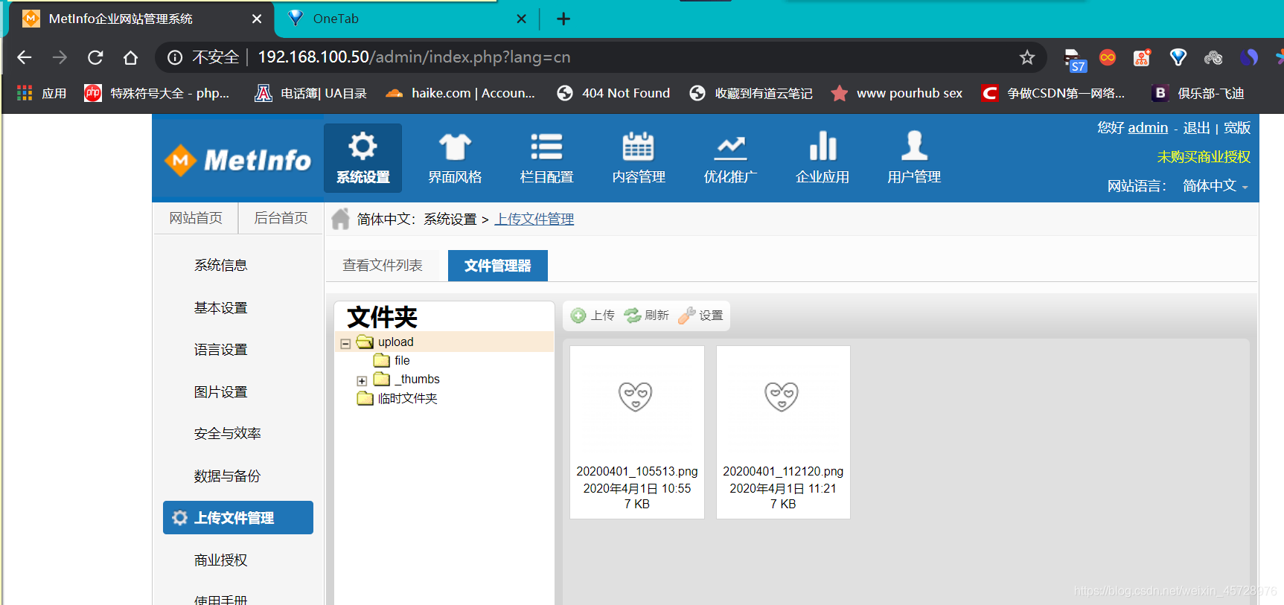The height and width of the screenshot is (605, 1284).
Task: Switch to 文件管理器 tab
Action: click(498, 266)
